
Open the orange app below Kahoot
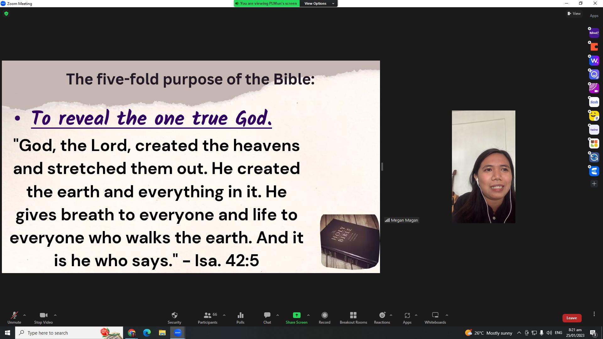594,47
